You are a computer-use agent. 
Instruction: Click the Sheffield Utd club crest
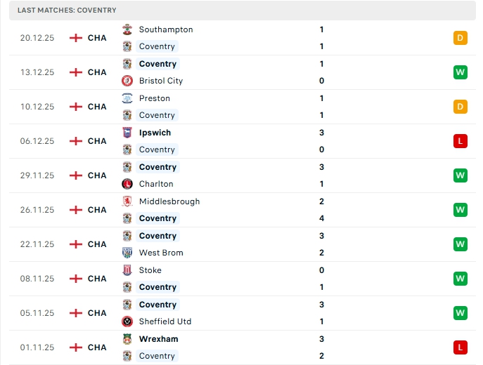pyautogui.click(x=127, y=321)
